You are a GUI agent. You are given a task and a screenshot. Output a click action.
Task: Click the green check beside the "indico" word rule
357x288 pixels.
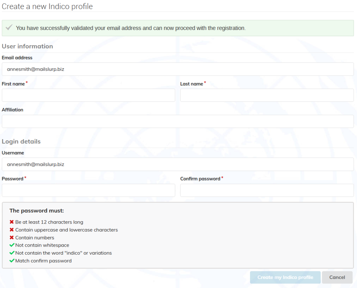click(12, 253)
